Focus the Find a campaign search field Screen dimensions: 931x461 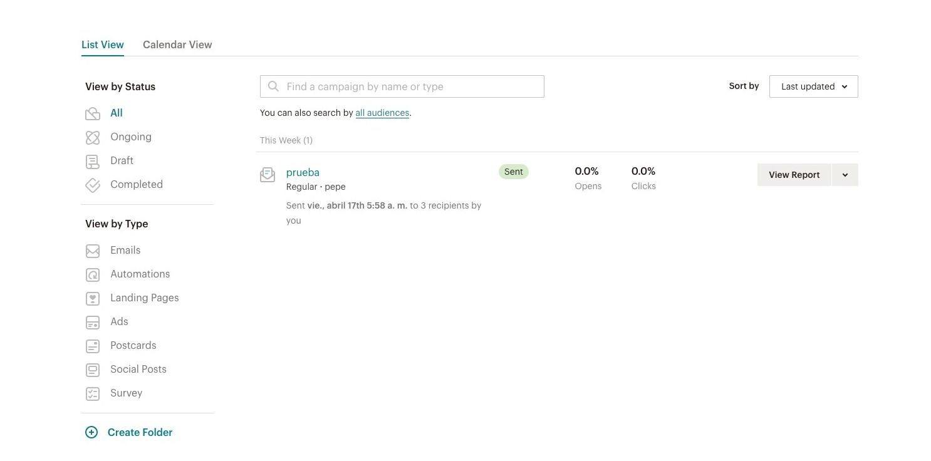[402, 86]
